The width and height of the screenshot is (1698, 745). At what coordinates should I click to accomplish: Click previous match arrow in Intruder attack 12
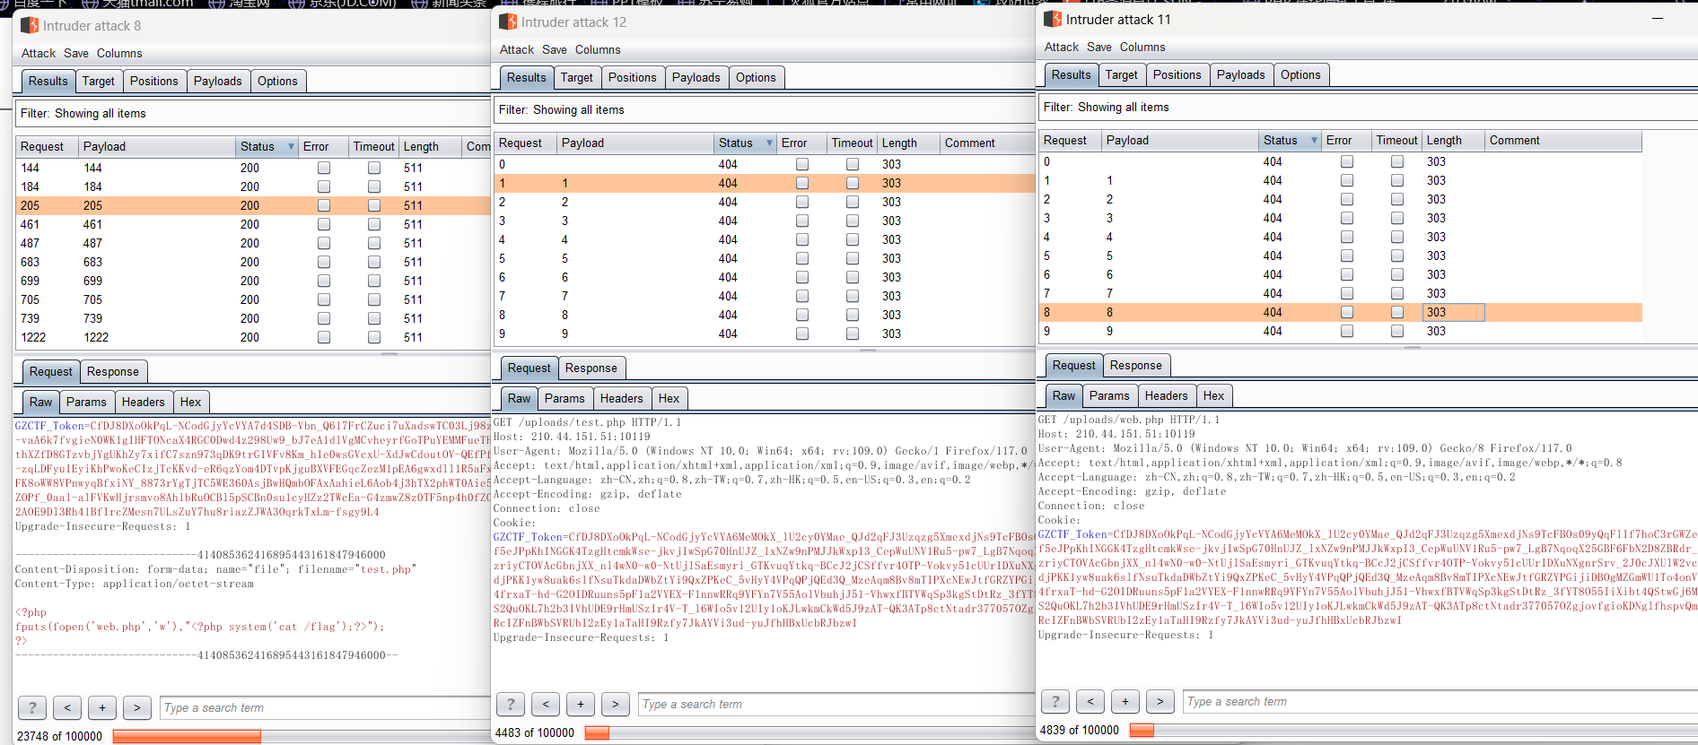point(546,704)
